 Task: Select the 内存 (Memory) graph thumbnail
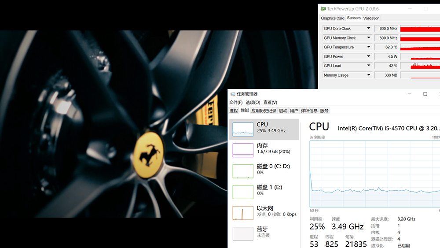point(243,150)
